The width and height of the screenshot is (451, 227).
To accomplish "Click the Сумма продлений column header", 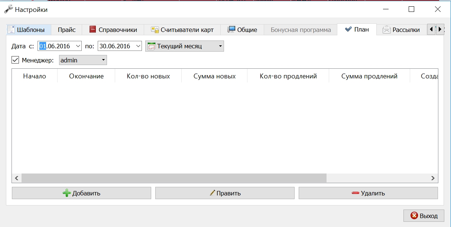I will pos(369,76).
